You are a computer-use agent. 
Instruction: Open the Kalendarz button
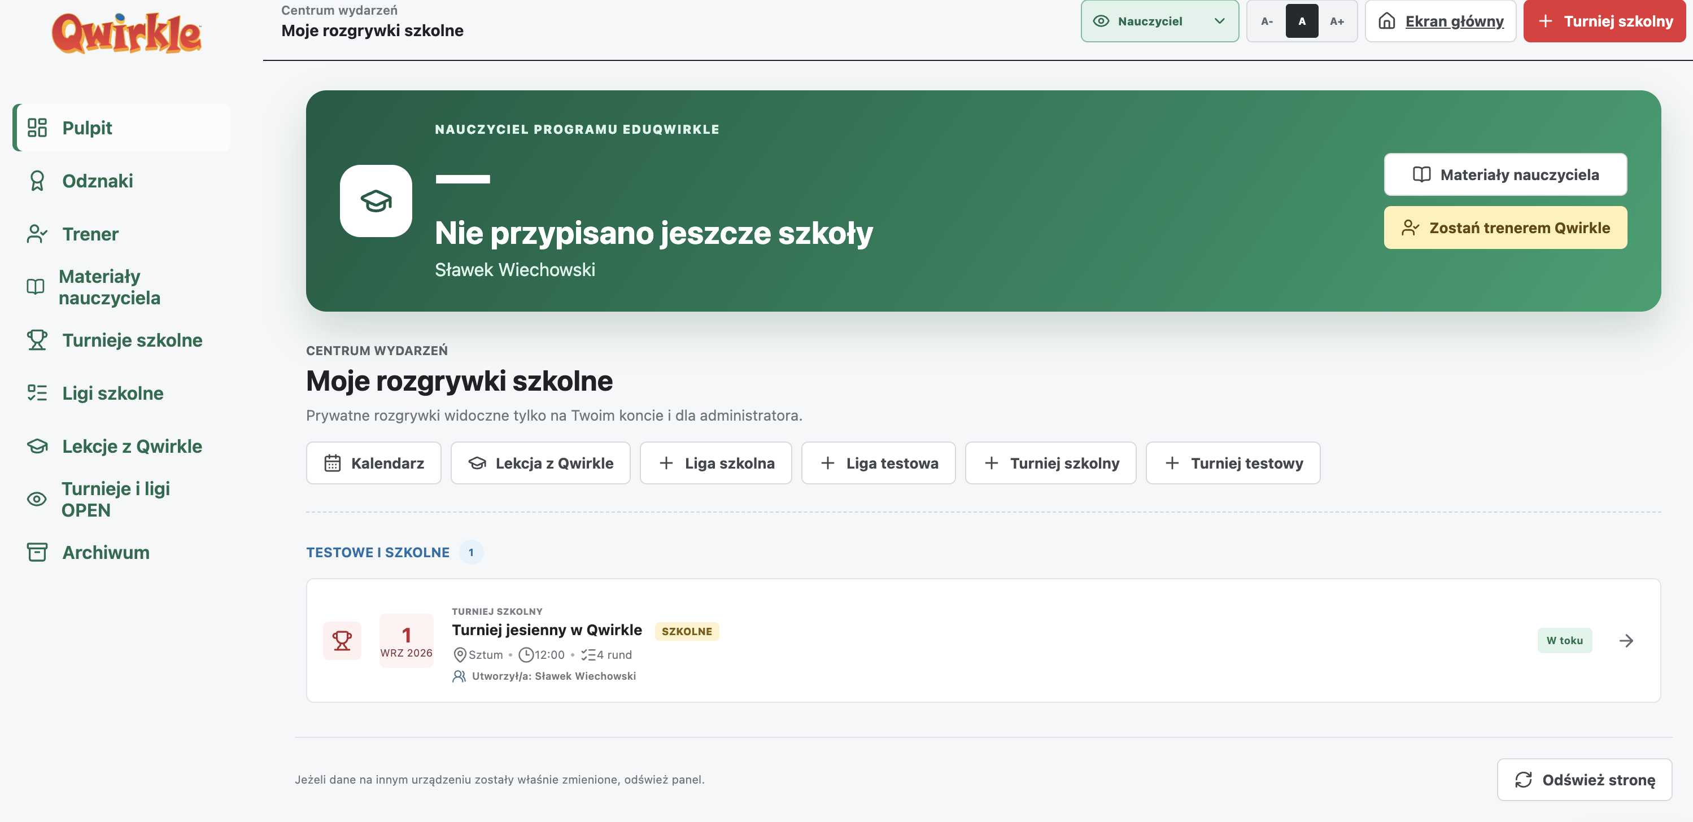point(373,462)
